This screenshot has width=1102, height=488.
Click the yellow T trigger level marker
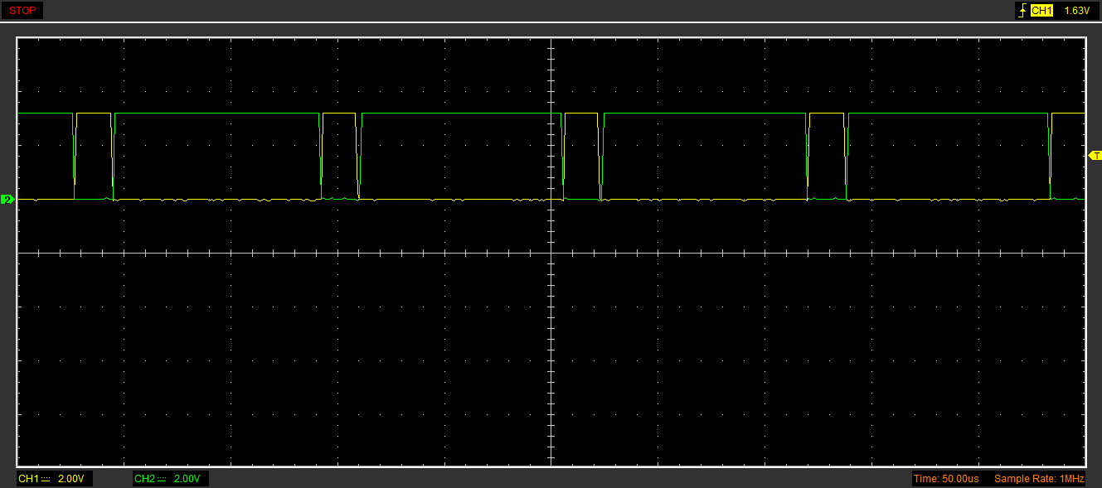coord(1095,156)
